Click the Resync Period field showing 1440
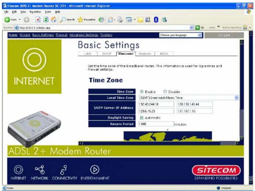 [156, 124]
